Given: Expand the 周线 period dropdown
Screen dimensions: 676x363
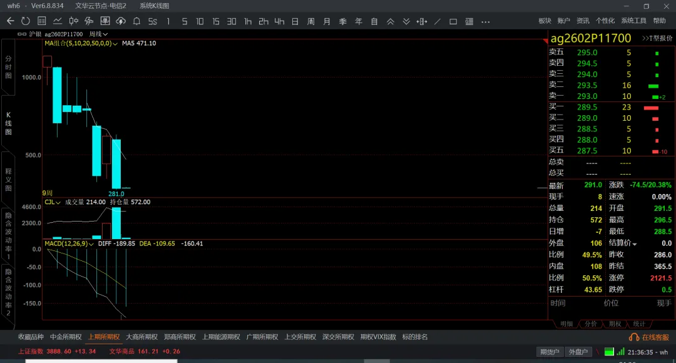Looking at the screenshot, I should coord(99,34).
